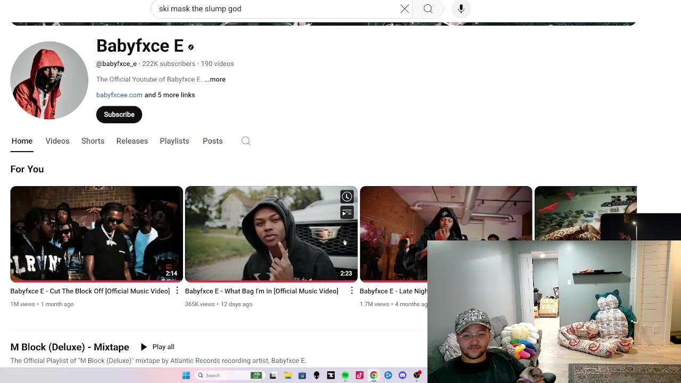Subscribe to Babyfxce E

click(119, 114)
